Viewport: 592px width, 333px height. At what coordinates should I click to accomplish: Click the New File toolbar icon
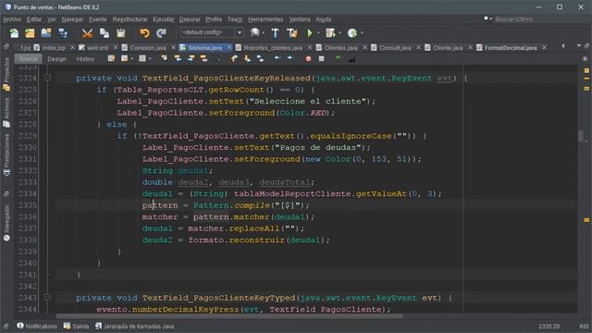pyautogui.click(x=14, y=33)
